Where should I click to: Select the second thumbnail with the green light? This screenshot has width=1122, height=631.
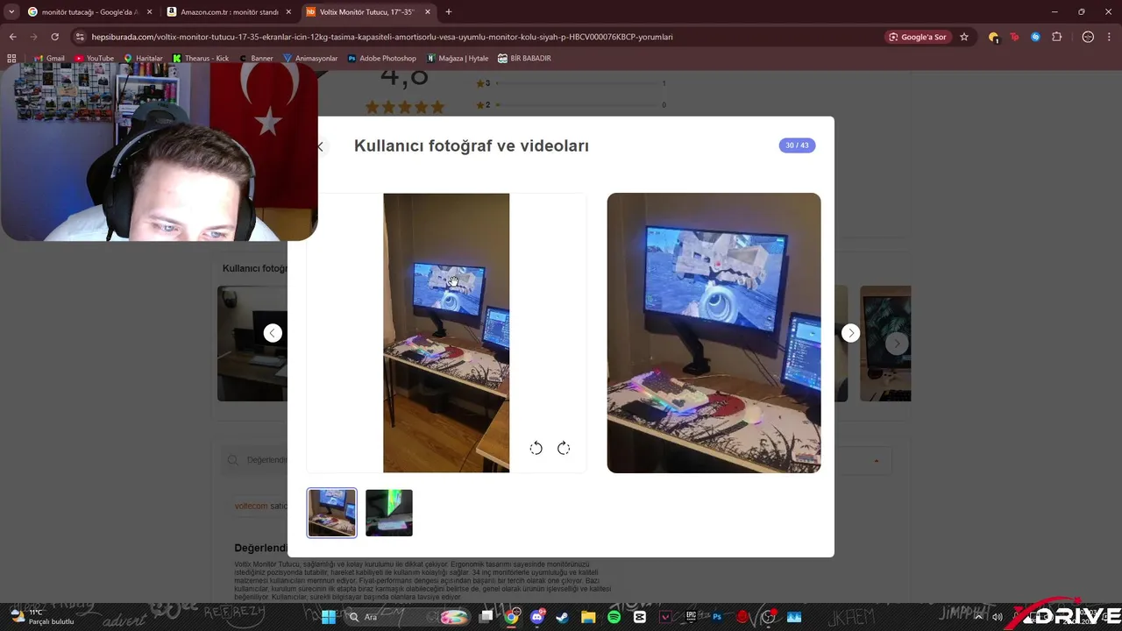click(x=389, y=513)
